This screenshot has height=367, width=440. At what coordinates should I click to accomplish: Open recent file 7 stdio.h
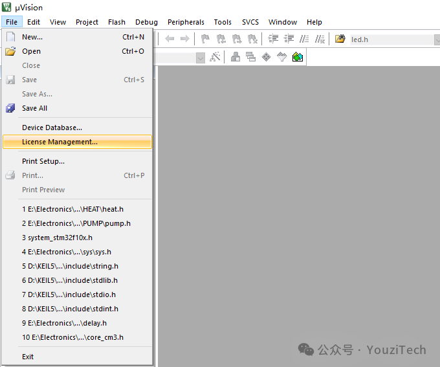point(78,295)
